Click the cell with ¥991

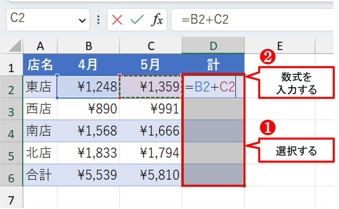[151, 109]
